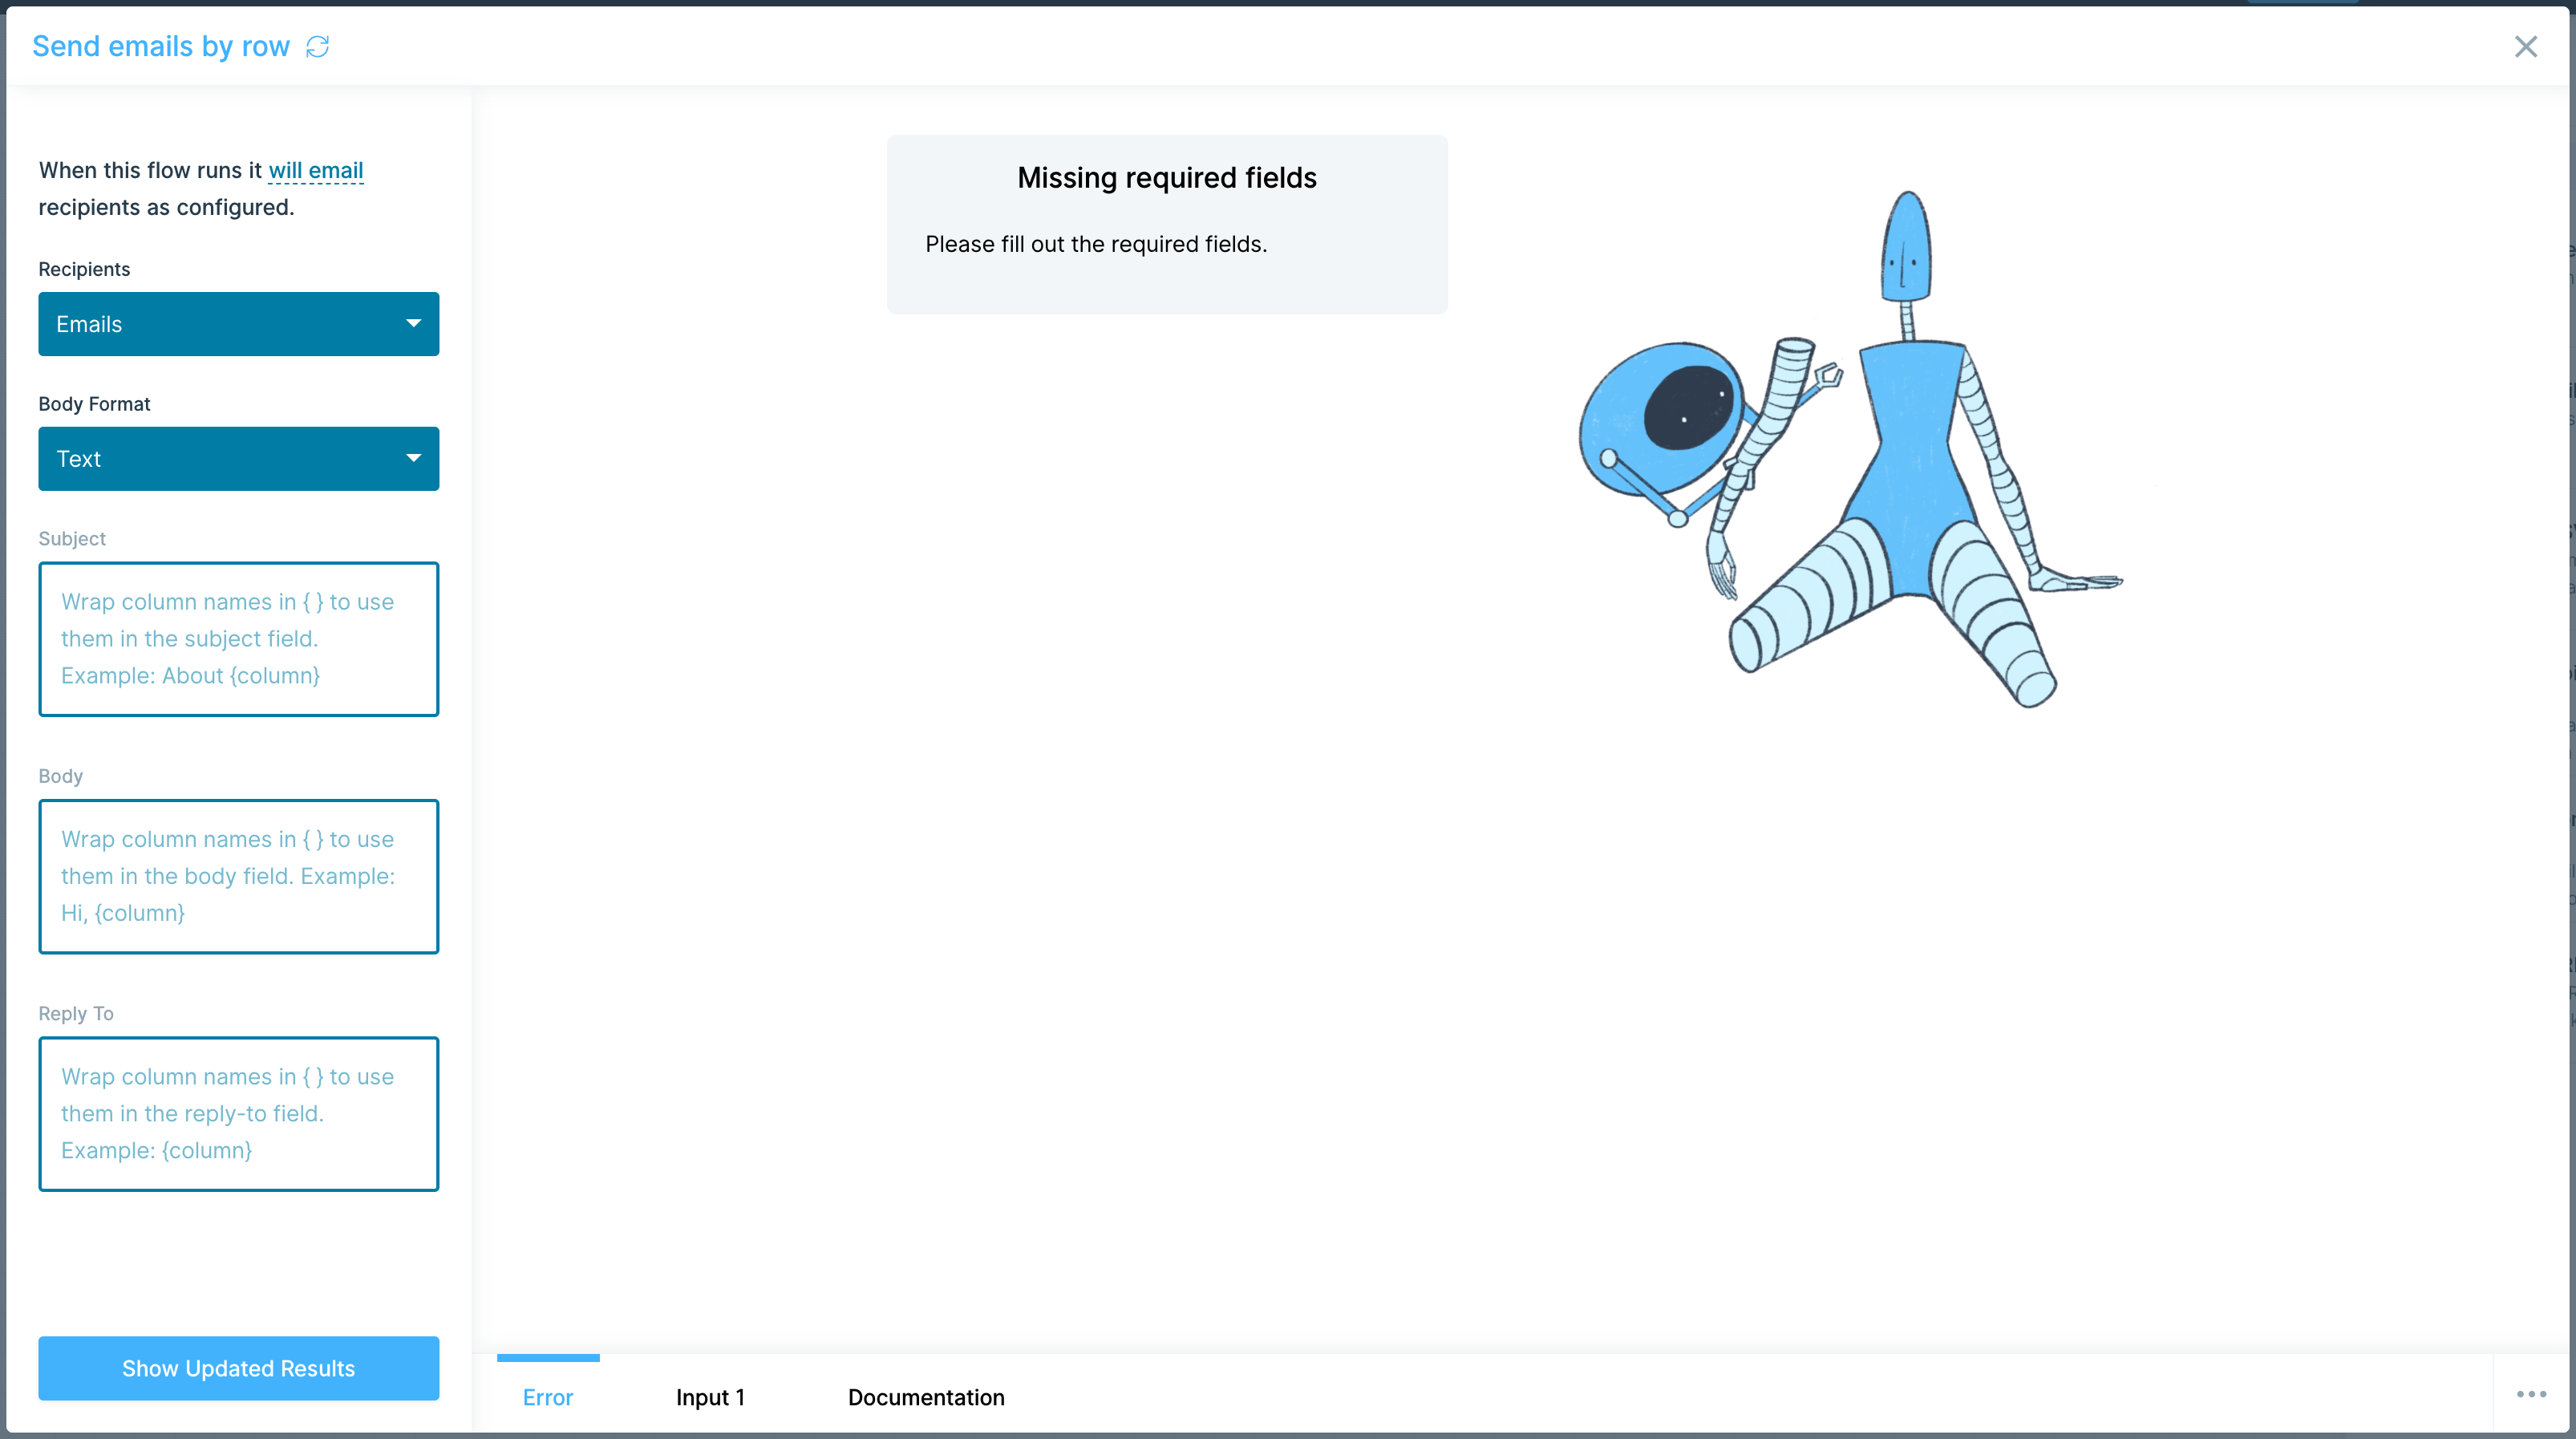Open the Recipients dropdown showing Emails
Viewport: 2576px width, 1439px height.
[238, 324]
